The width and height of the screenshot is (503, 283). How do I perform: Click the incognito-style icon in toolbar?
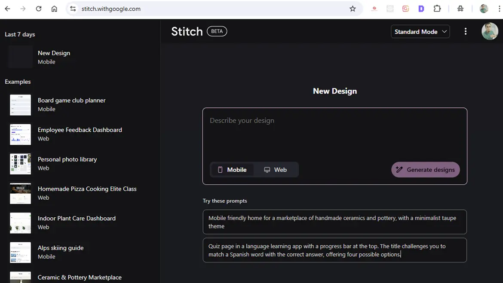460,9
